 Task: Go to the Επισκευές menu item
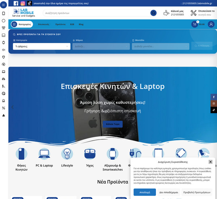click(44, 24)
